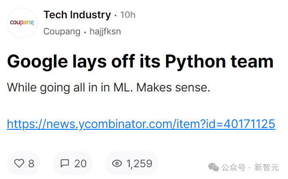Open the Tech Industry channel

[x=77, y=15]
